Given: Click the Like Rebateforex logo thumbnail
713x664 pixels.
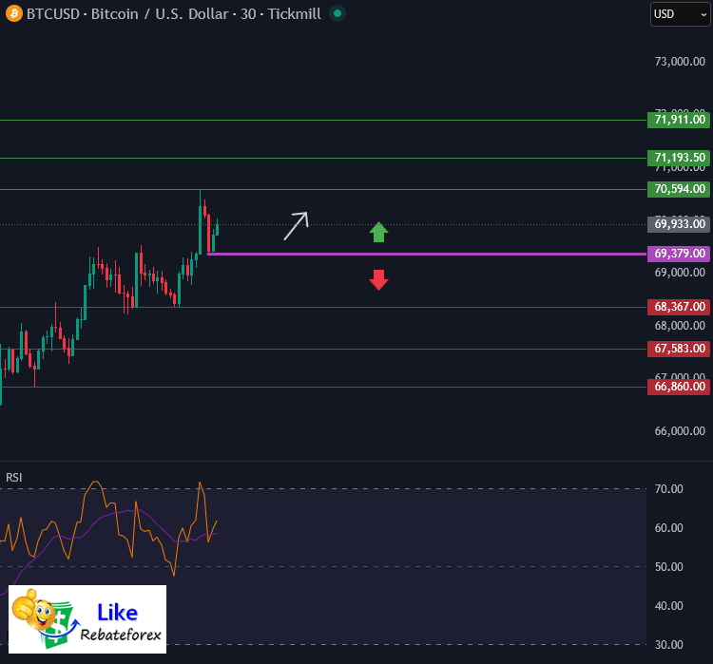Looking at the screenshot, I should tap(87, 619).
